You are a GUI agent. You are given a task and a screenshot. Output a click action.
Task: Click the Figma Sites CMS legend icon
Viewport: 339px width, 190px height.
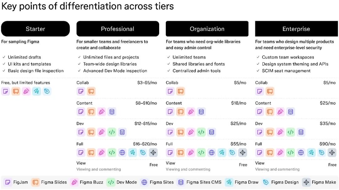click(x=180, y=182)
